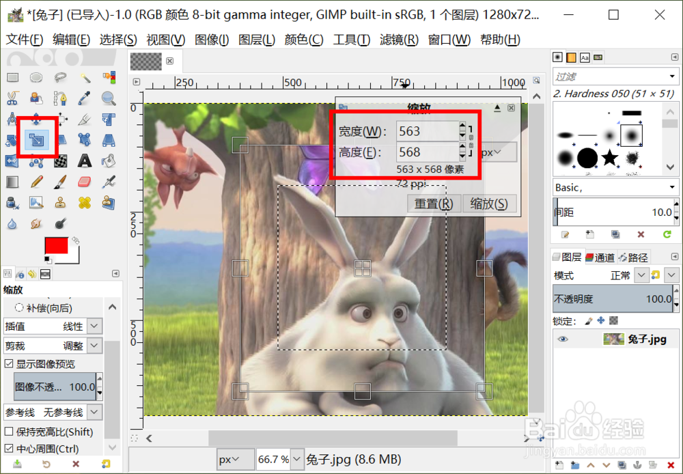Image resolution: width=683 pixels, height=474 pixels.
Task: Open the 文件(F) menu
Action: (x=25, y=40)
